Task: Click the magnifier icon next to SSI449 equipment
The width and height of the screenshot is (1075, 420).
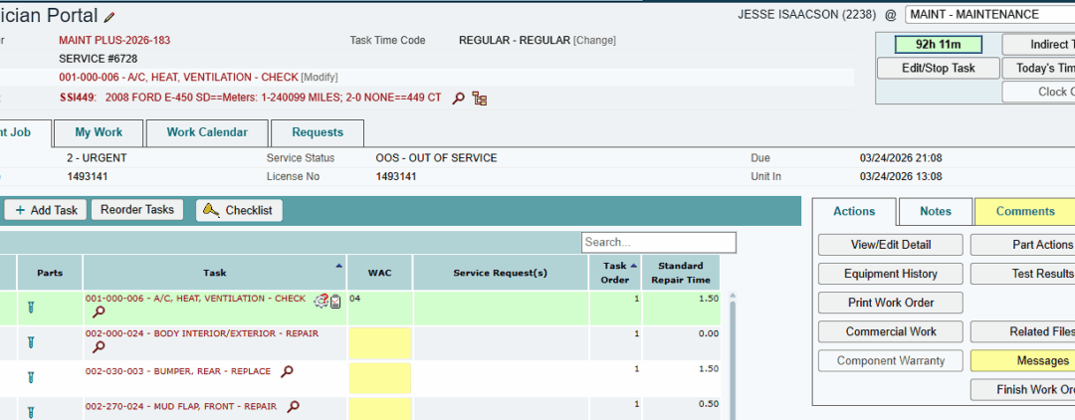Action: (x=459, y=99)
